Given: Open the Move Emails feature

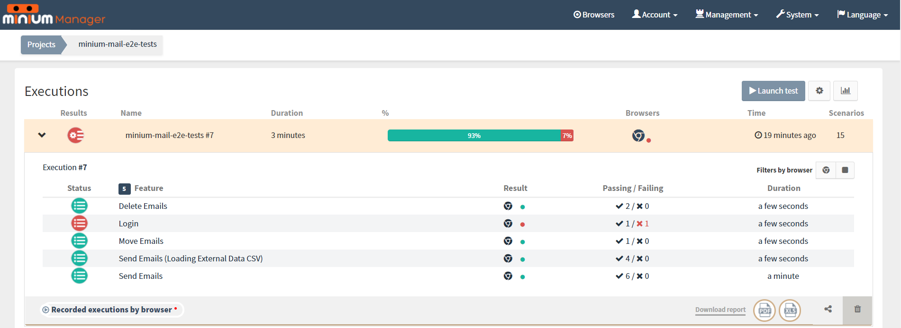Looking at the screenshot, I should click(x=141, y=241).
